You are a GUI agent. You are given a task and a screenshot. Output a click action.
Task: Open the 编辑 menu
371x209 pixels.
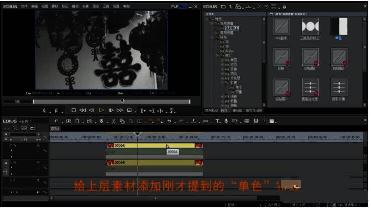34,6
